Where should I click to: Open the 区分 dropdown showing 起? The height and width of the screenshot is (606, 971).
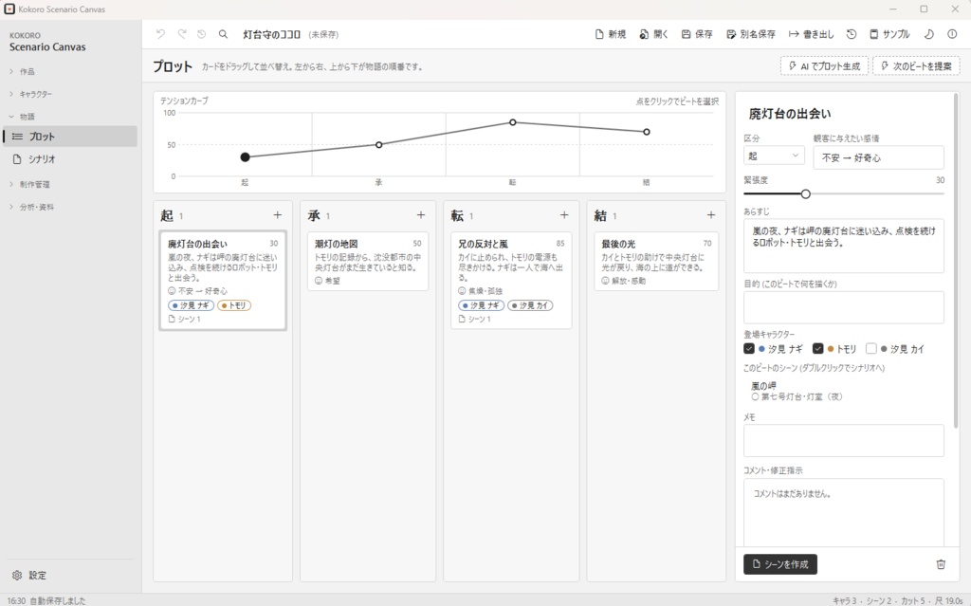774,156
